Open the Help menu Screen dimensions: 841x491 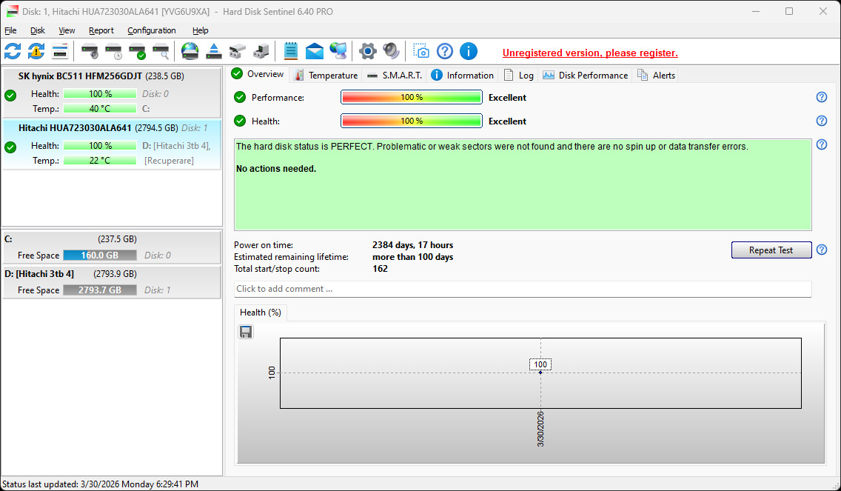pyautogui.click(x=200, y=30)
